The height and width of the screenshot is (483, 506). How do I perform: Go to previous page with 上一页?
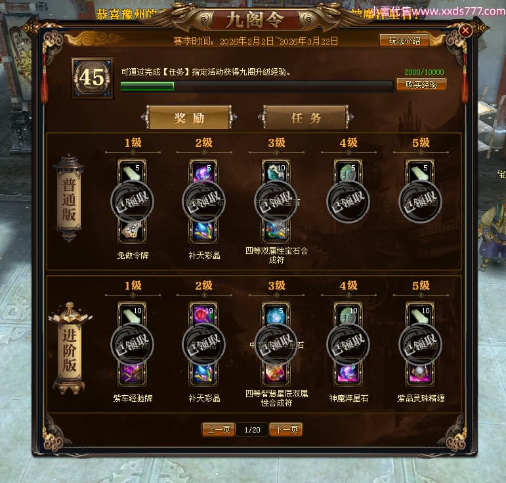[x=219, y=429]
